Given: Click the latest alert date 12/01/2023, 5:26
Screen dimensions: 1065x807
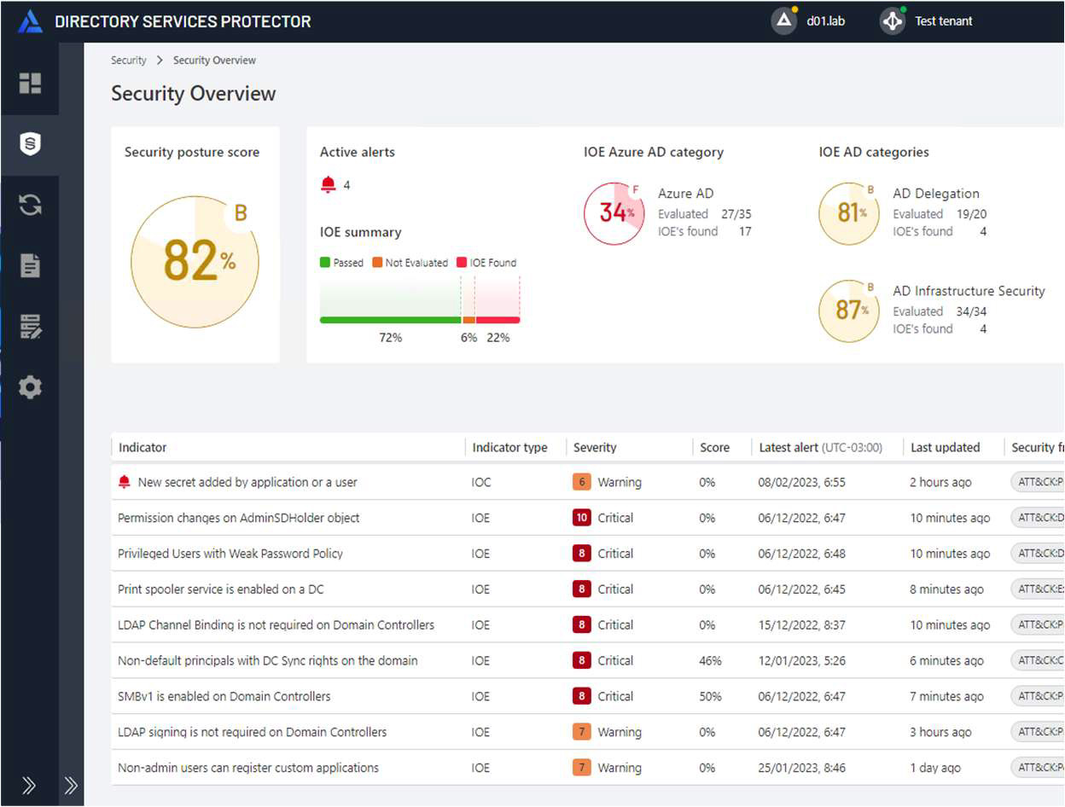Looking at the screenshot, I should 801,661.
